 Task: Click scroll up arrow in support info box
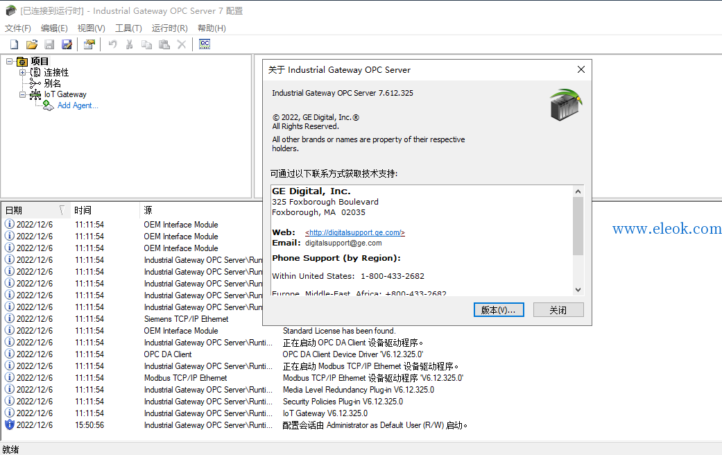[x=578, y=191]
